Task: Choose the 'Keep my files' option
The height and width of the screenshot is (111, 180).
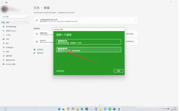Action: (x=89, y=42)
